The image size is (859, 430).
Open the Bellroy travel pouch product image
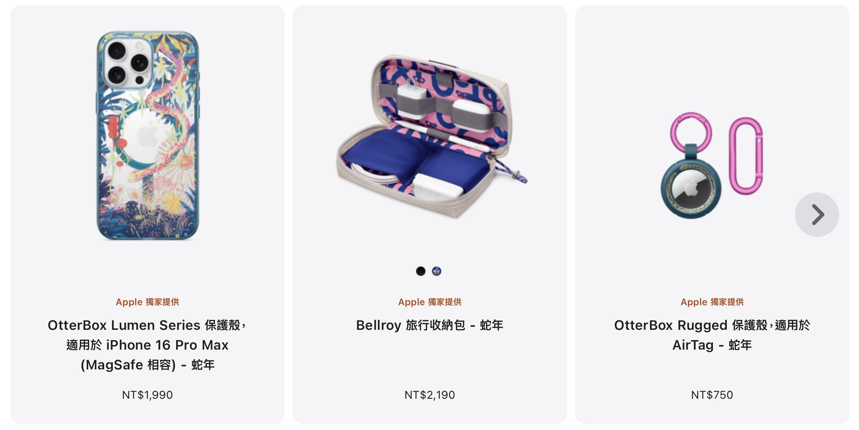[x=431, y=137]
